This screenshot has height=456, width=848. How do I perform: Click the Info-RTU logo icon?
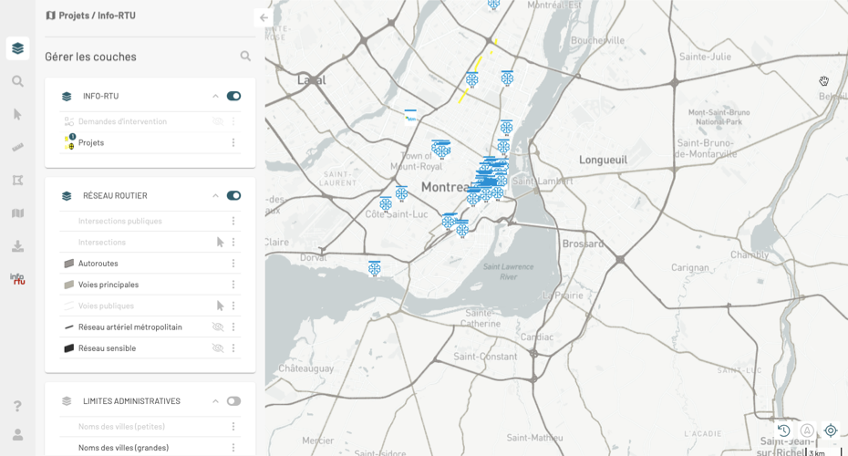tap(17, 279)
